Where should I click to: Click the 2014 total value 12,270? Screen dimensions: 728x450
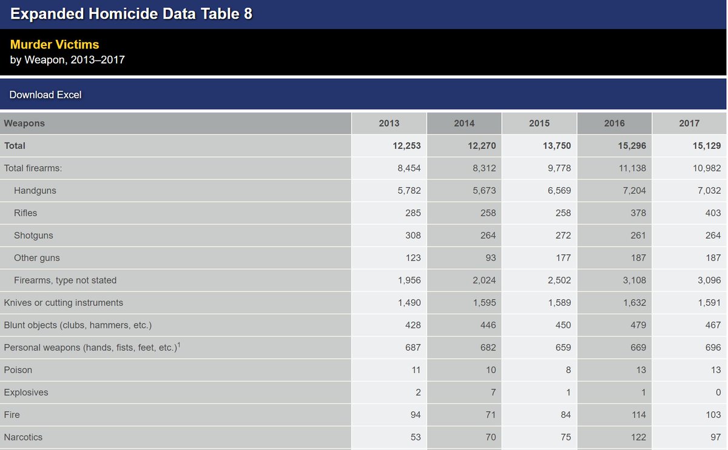[482, 145]
